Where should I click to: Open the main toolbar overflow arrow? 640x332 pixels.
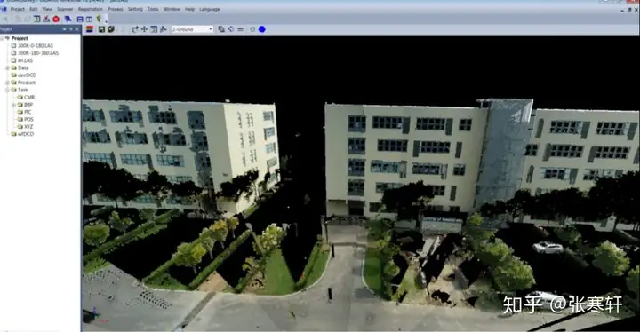coord(107,20)
